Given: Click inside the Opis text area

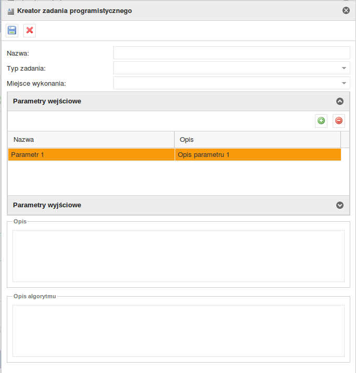Looking at the screenshot, I should (x=178, y=256).
